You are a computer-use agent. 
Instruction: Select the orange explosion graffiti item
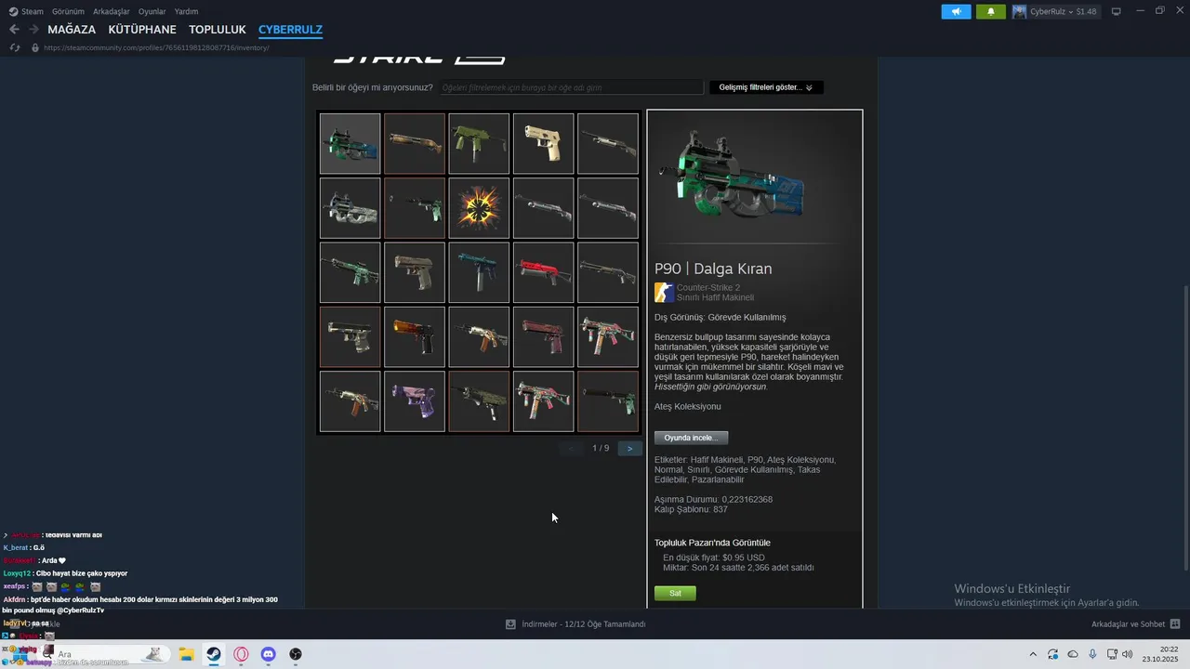(479, 208)
